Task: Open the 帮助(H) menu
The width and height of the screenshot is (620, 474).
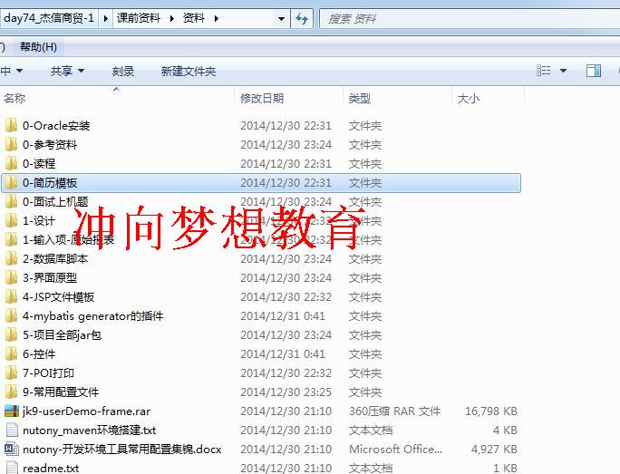Action: click(38, 47)
